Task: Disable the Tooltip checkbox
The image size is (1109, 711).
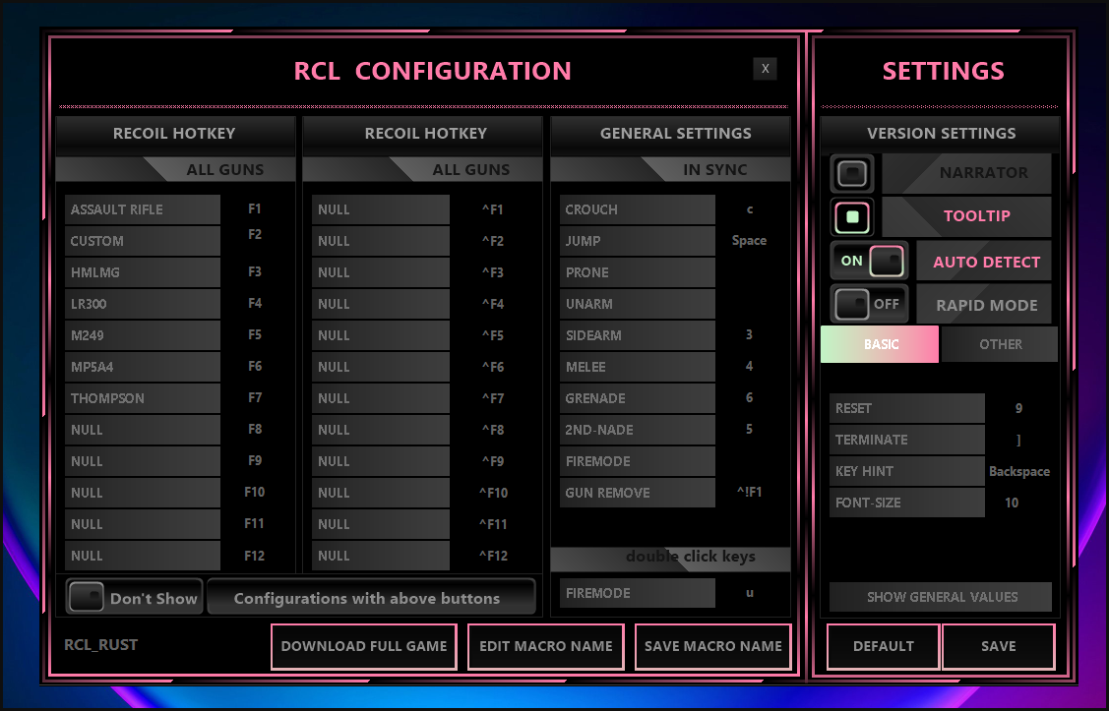Action: coord(853,217)
